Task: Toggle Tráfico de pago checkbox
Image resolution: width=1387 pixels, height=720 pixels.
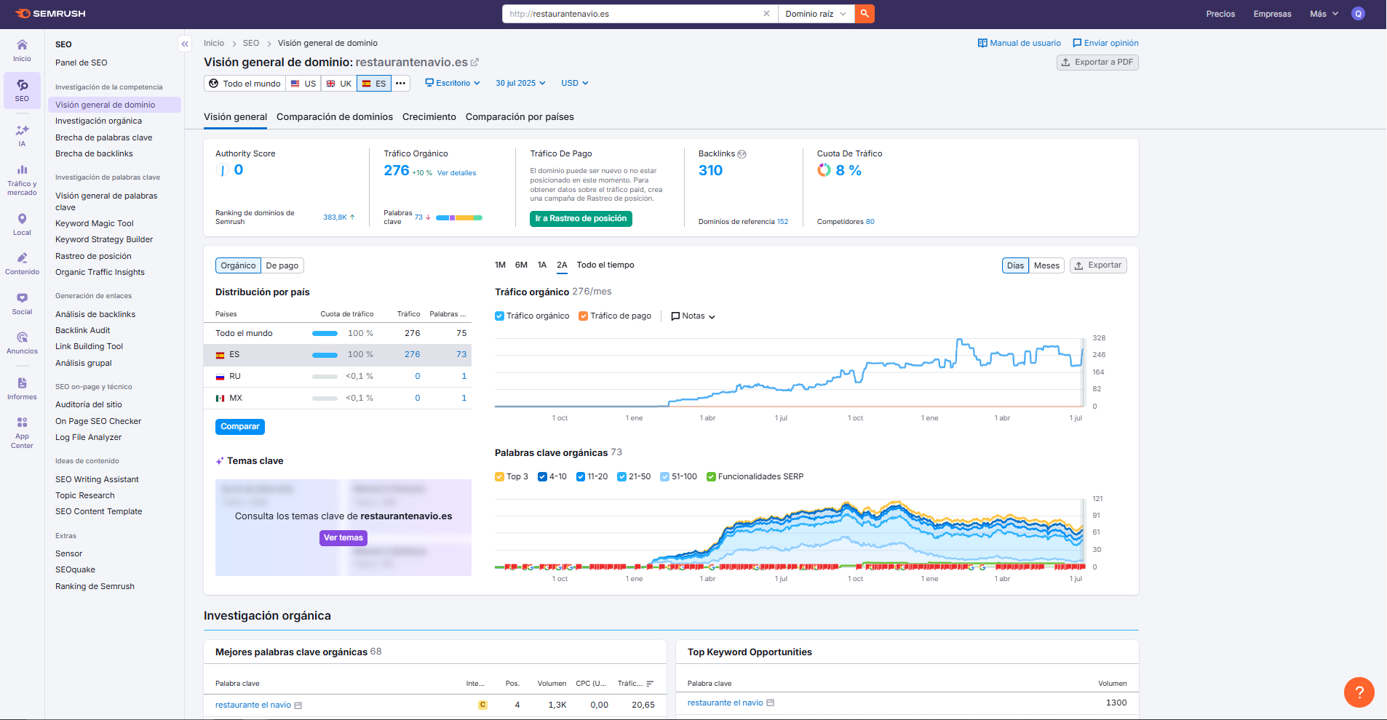Action: pos(583,316)
